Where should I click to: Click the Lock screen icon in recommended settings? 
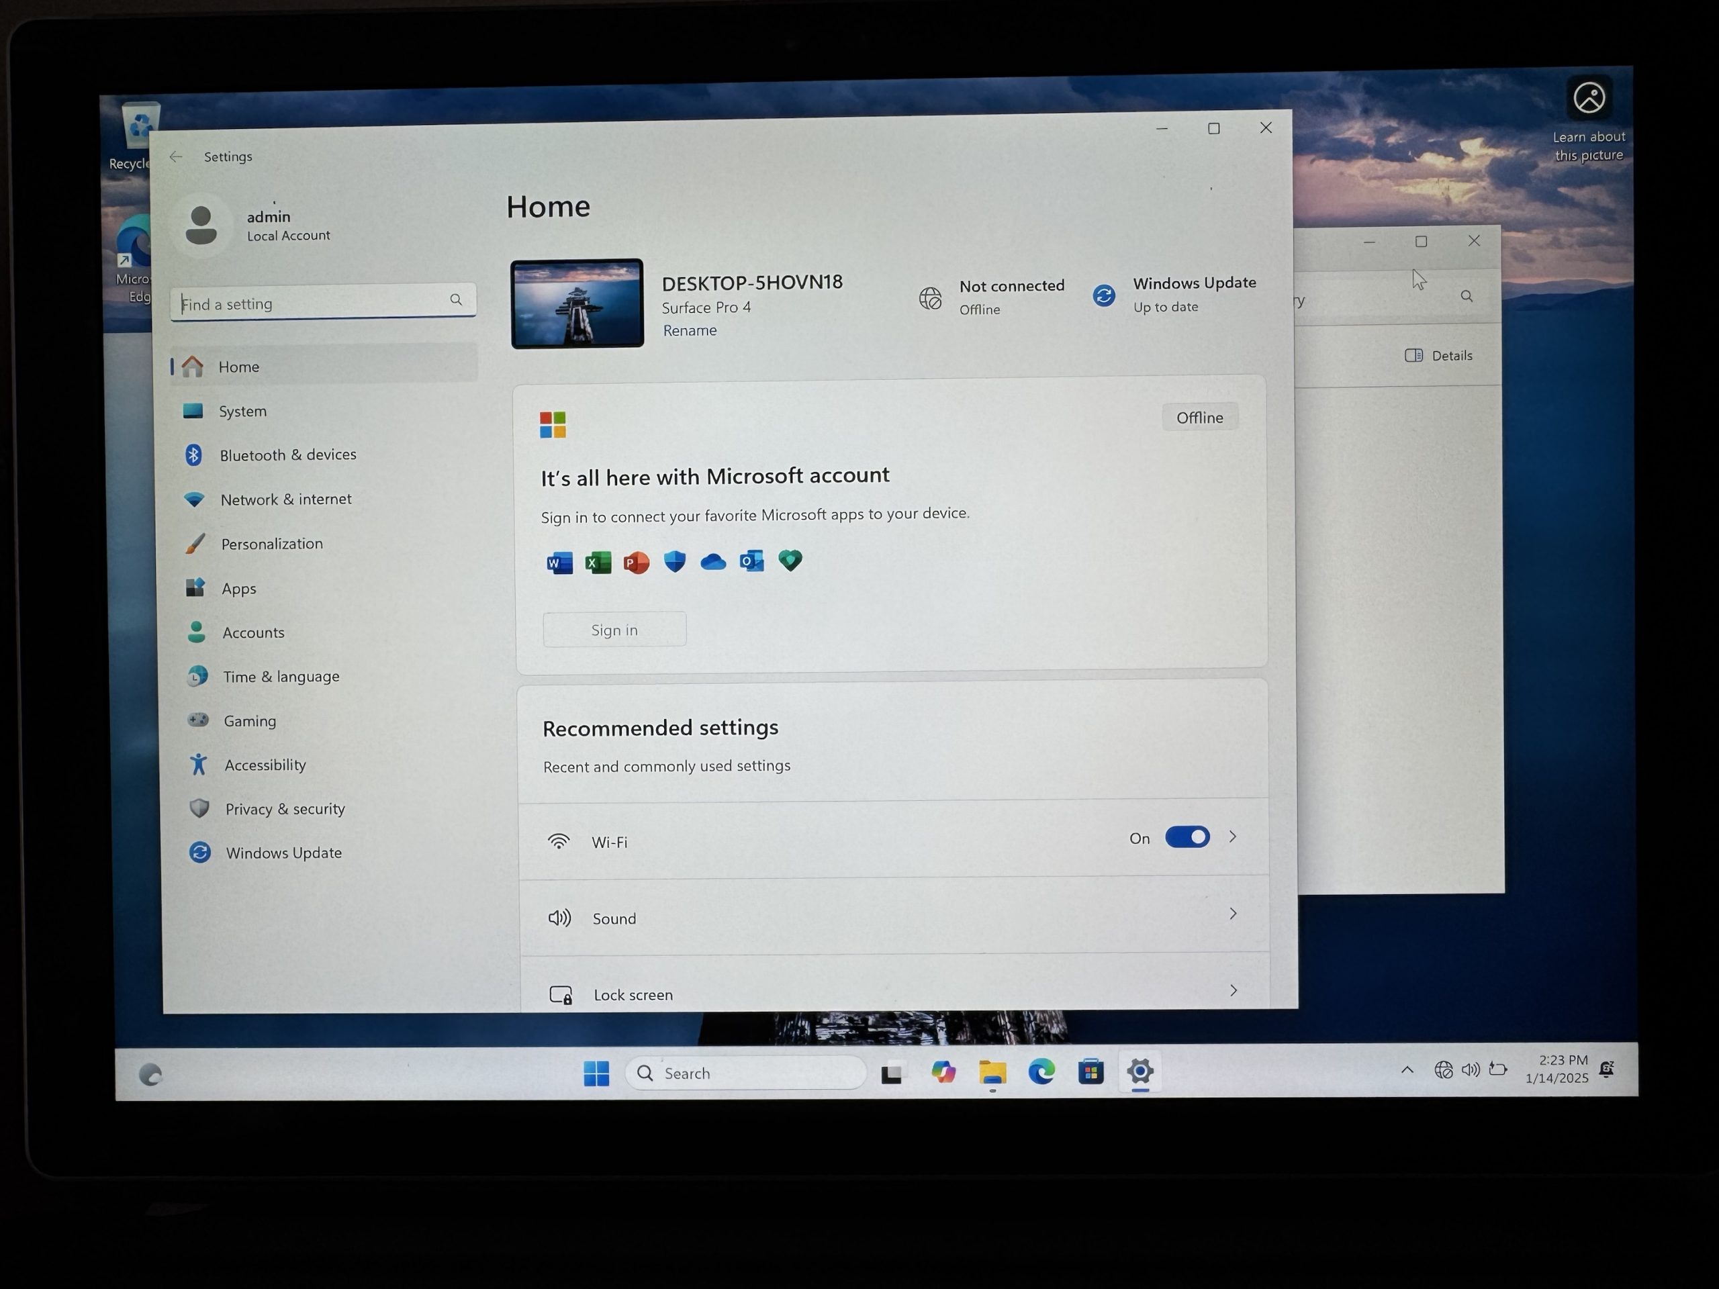(x=561, y=994)
